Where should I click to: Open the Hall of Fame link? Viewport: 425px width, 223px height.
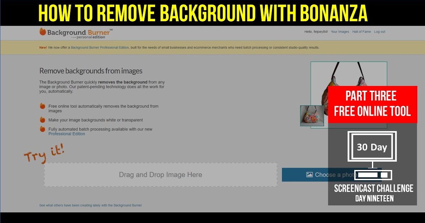pyautogui.click(x=362, y=32)
